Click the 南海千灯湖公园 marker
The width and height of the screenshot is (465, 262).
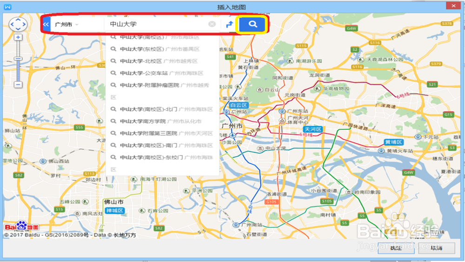point(134,179)
